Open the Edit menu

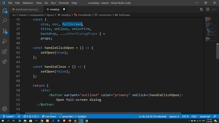point(17,3)
